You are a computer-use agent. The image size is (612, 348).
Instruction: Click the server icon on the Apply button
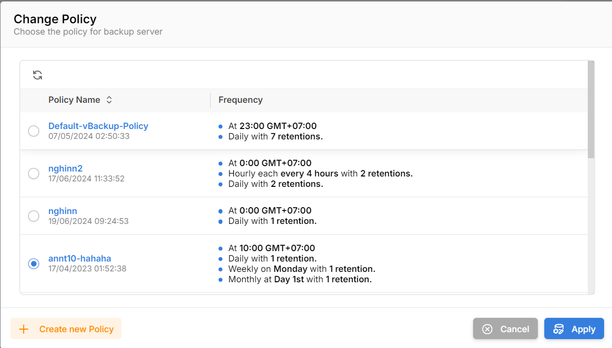[x=559, y=329]
